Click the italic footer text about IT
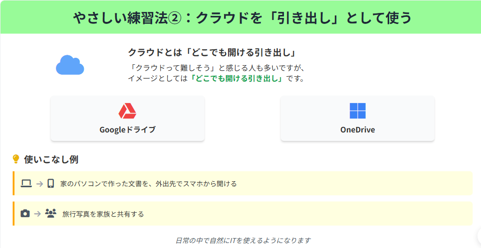The width and height of the screenshot is (481, 248). (243, 241)
